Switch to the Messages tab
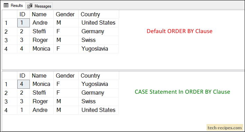 pos(39,6)
